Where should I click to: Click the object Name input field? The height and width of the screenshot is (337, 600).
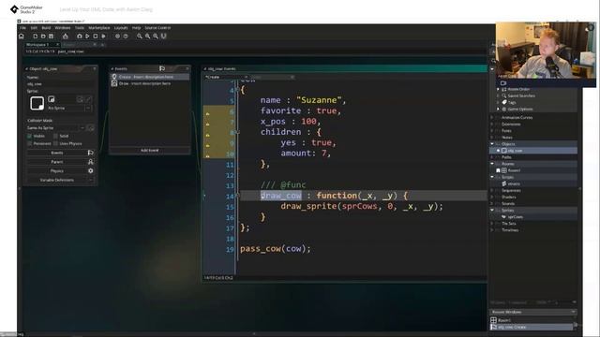[60, 84]
